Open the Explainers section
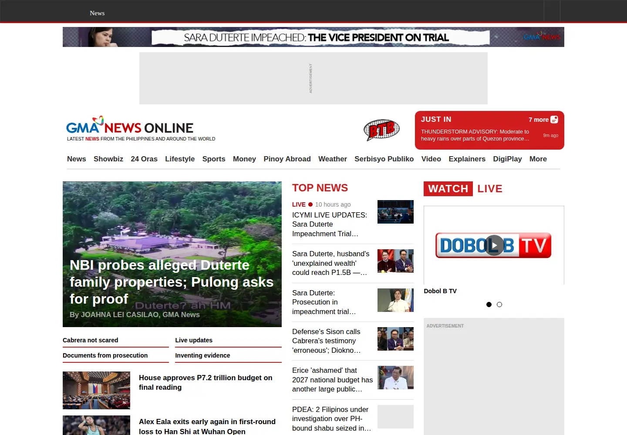Viewport: 627px width, 435px height. pos(467,159)
